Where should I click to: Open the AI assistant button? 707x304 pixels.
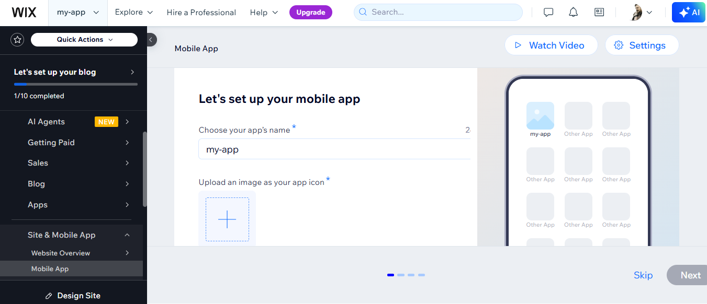pos(689,13)
